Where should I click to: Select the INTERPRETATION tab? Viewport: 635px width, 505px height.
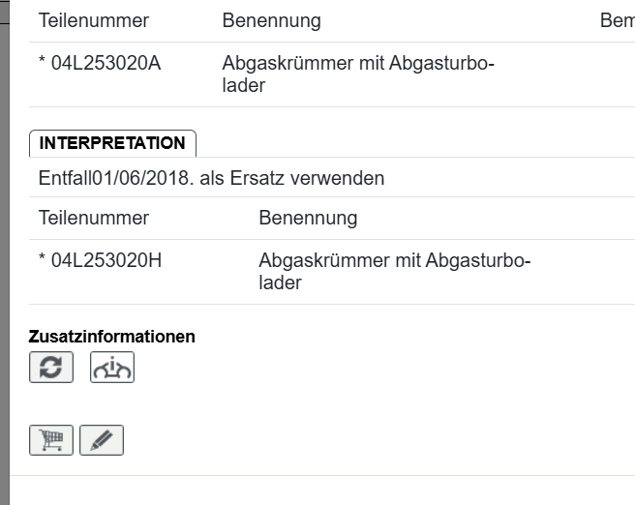pyautogui.click(x=112, y=143)
